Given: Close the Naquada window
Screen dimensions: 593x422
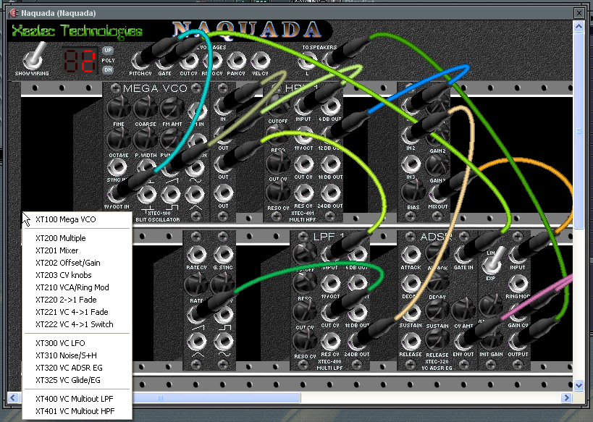Looking at the screenshot, I should point(579,13).
